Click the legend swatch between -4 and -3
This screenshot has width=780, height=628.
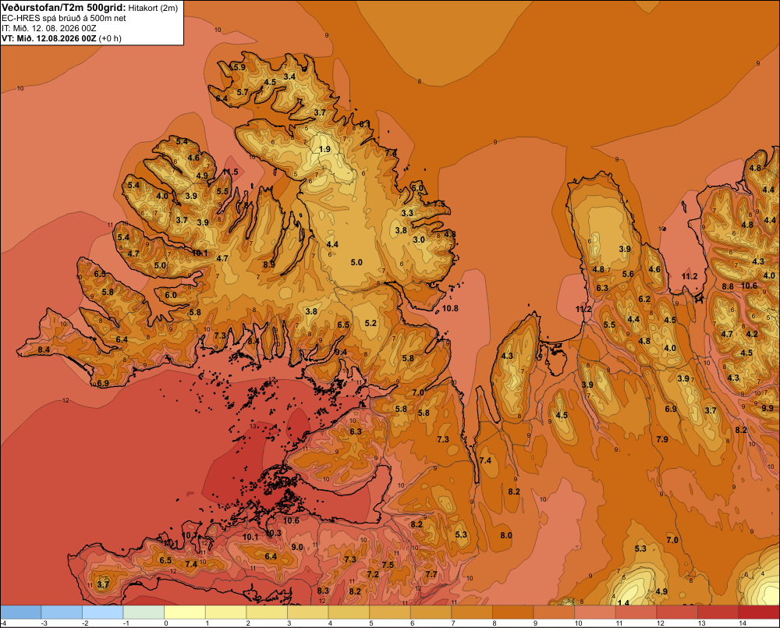pos(21,612)
